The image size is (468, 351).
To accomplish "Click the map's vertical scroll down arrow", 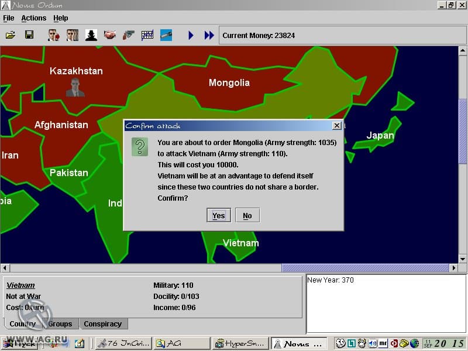I will tap(463, 259).
